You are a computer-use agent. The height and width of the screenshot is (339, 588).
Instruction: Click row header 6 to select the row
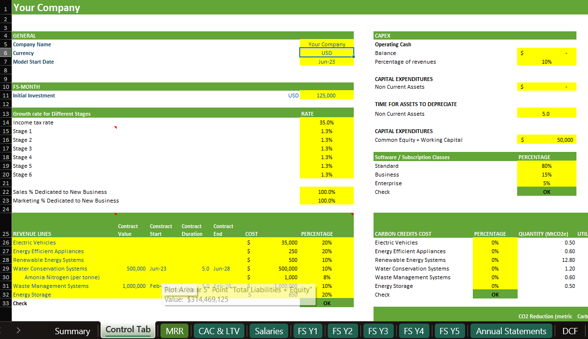pos(5,53)
